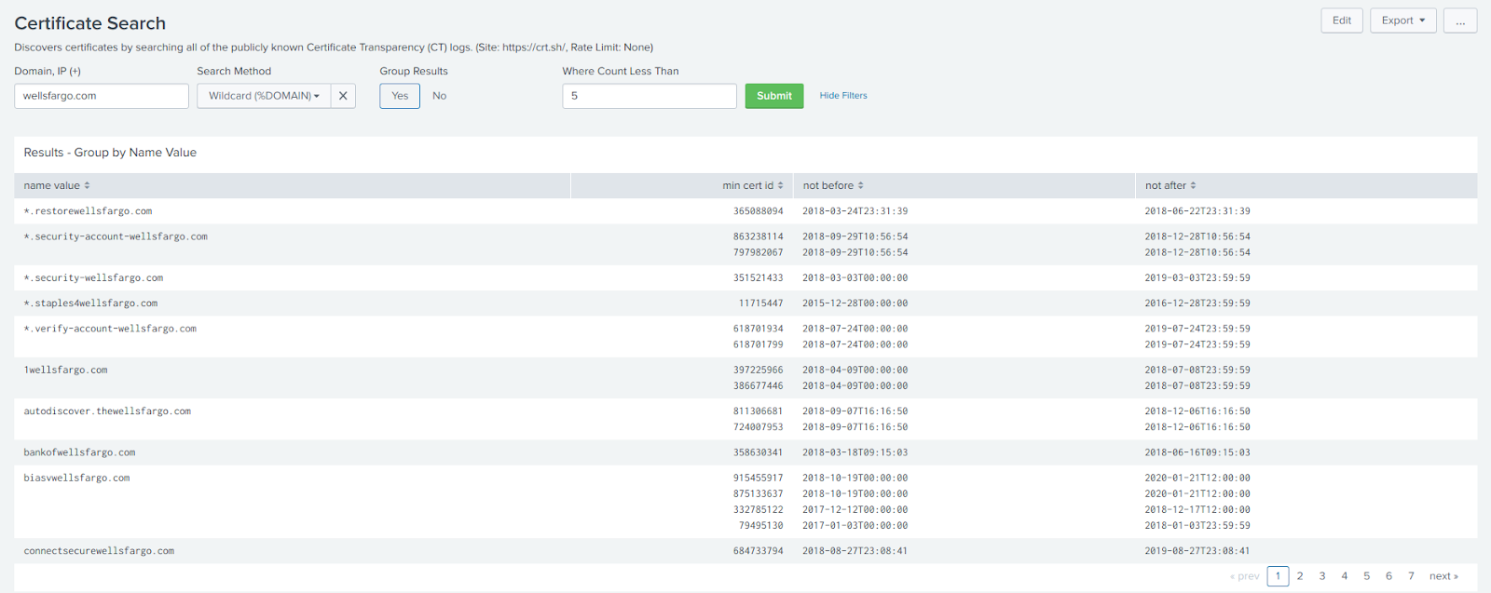Image resolution: width=1491 pixels, height=593 pixels.
Task: Select cert id 358630341
Action: [758, 452]
